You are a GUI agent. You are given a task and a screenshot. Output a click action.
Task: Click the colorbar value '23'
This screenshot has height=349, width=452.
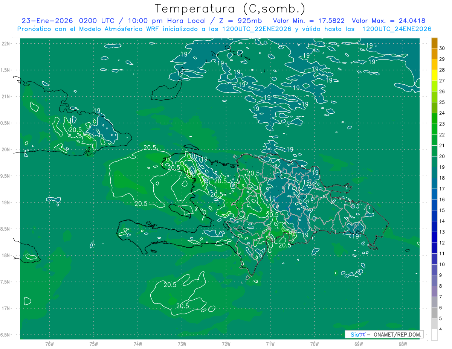(x=442, y=124)
